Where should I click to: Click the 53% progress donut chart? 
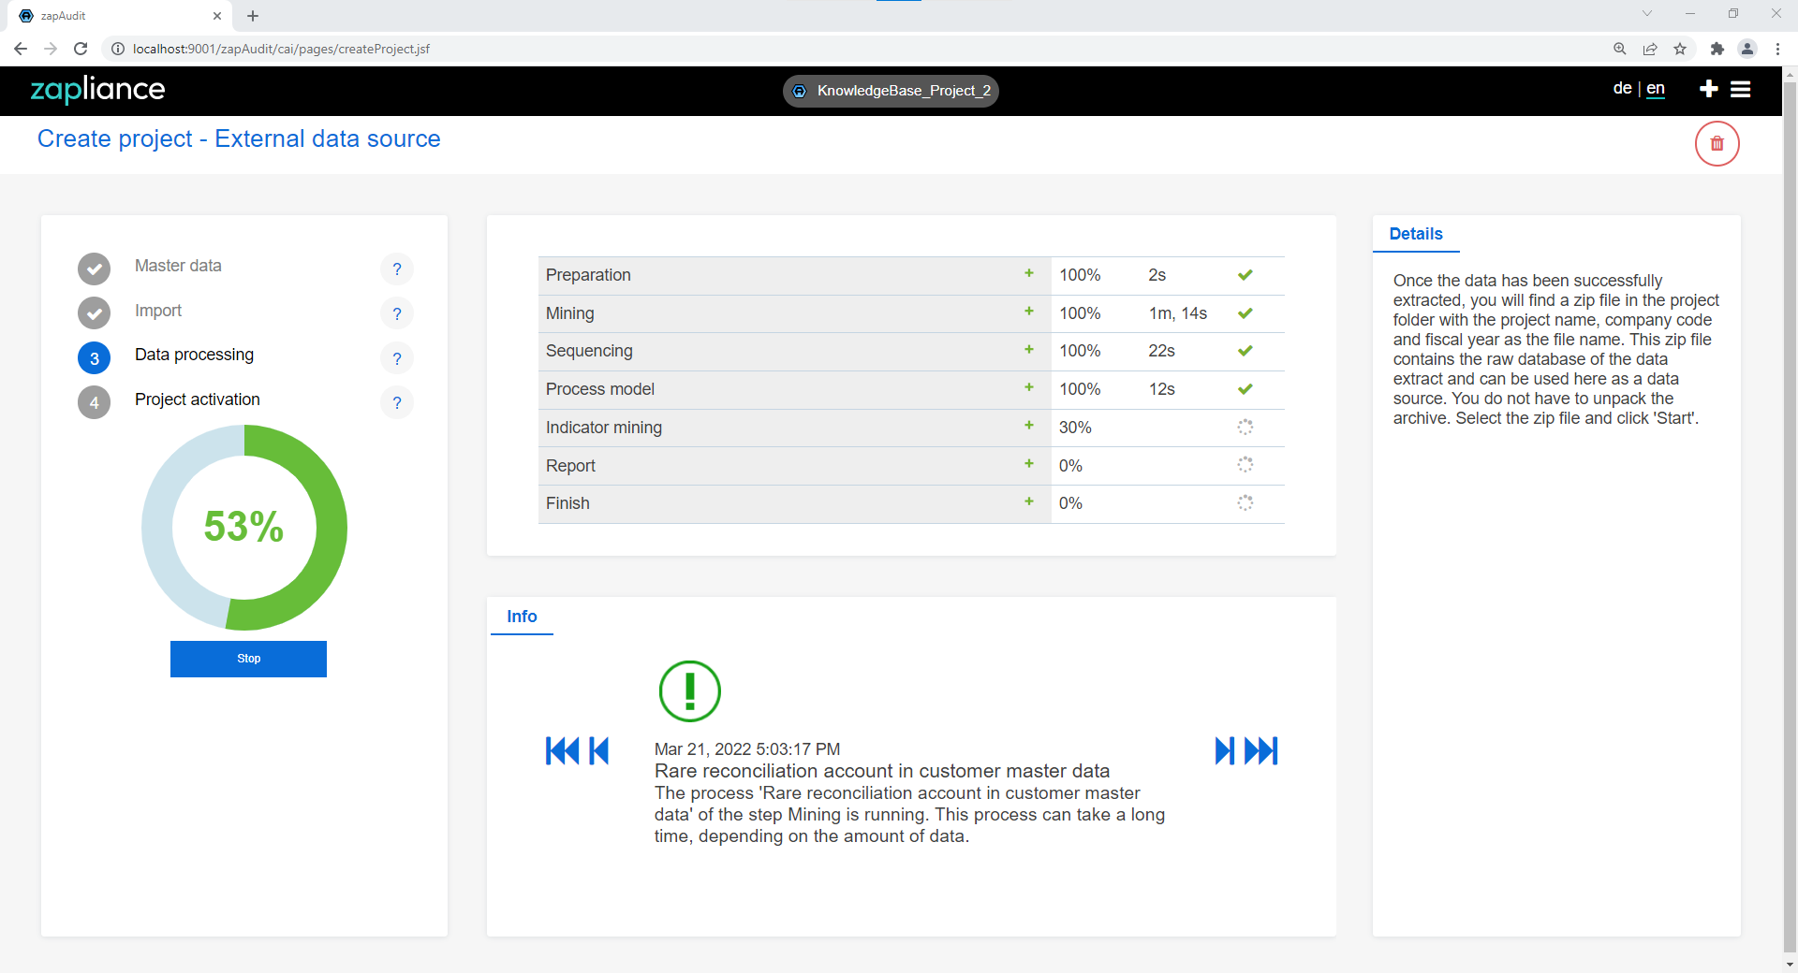(x=244, y=528)
